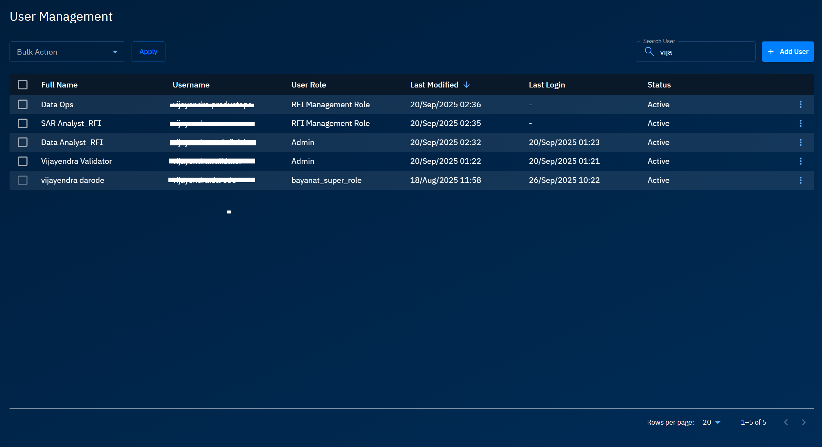822x447 pixels.
Task: Open three-dot menu for Data Analyst_RFI
Action: (x=800, y=142)
